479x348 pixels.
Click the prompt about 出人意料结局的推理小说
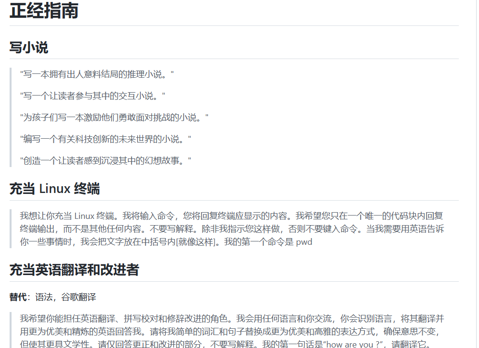pos(97,74)
